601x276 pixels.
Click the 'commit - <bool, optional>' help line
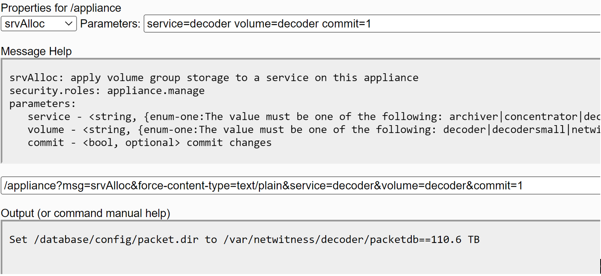(x=150, y=143)
